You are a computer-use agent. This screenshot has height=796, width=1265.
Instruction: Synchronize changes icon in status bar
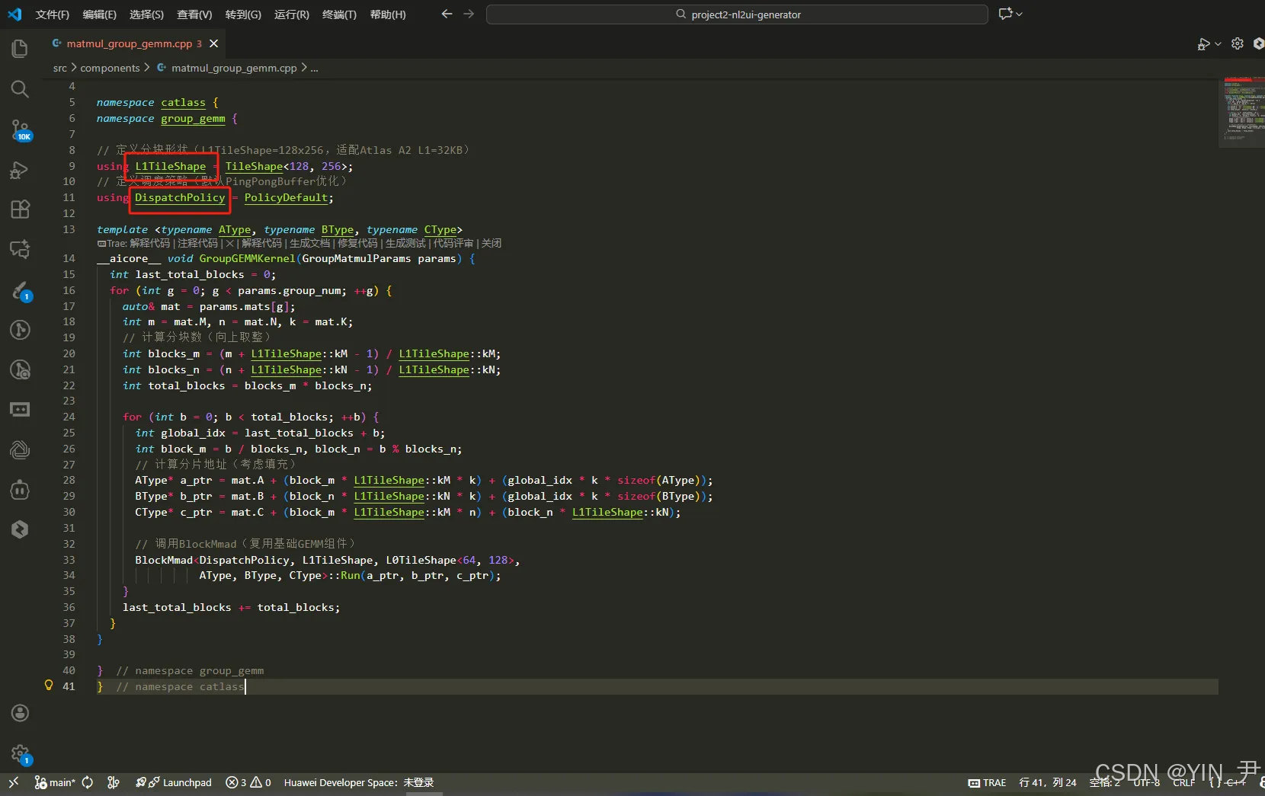[88, 782]
